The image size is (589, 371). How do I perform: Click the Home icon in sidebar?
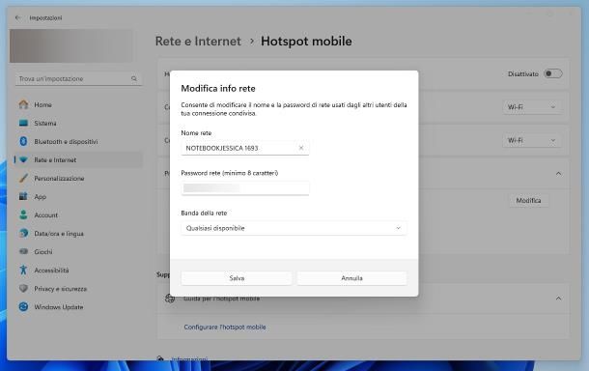[24, 104]
